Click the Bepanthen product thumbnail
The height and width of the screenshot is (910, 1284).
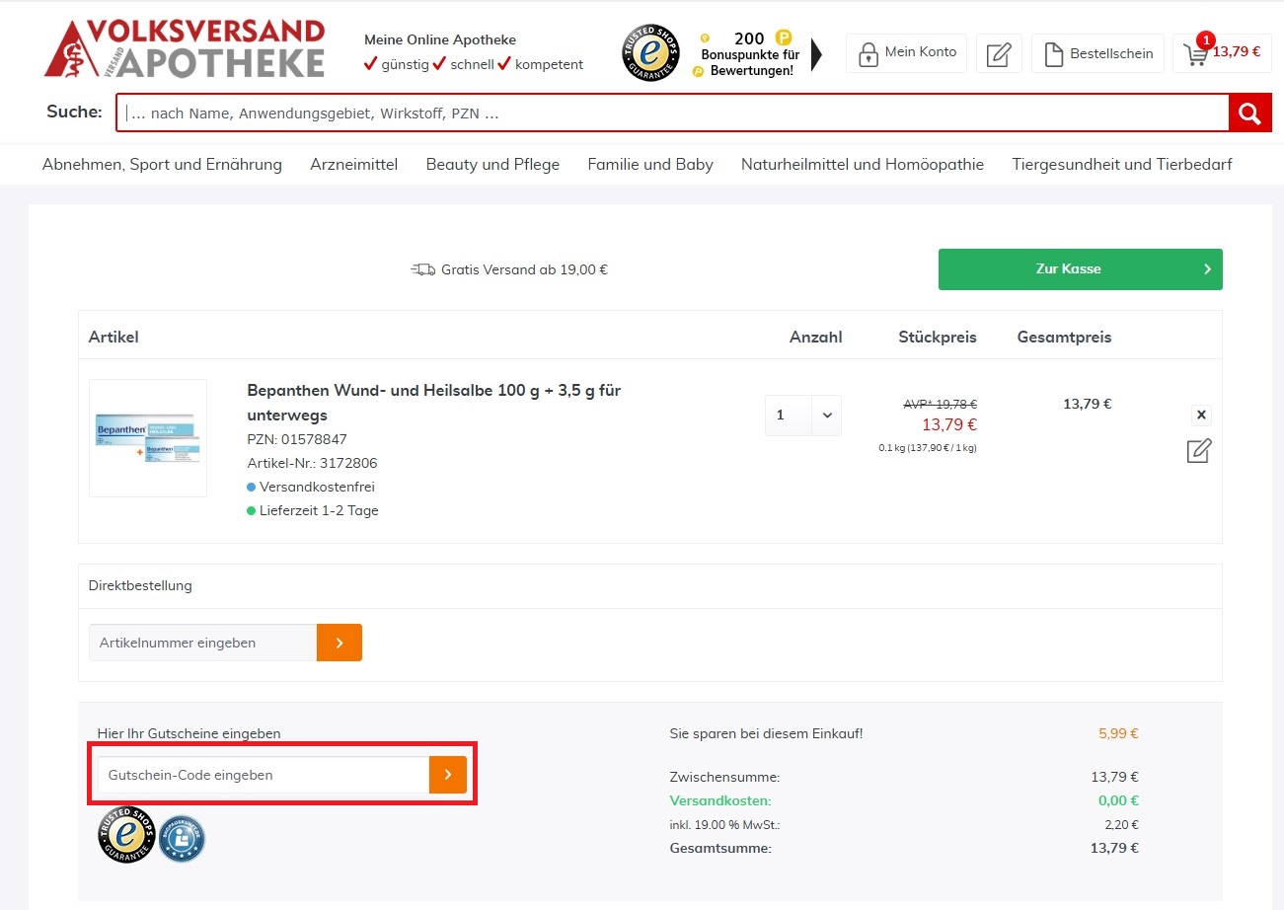click(x=148, y=438)
